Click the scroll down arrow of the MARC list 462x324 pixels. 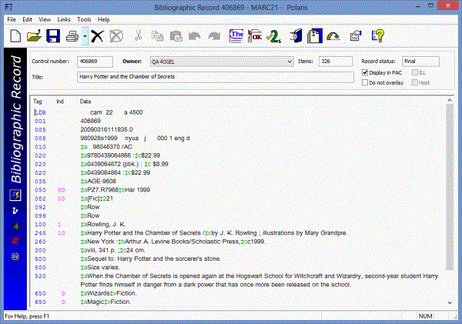click(x=450, y=302)
